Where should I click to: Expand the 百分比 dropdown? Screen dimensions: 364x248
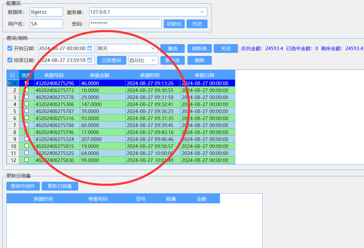tap(153, 60)
